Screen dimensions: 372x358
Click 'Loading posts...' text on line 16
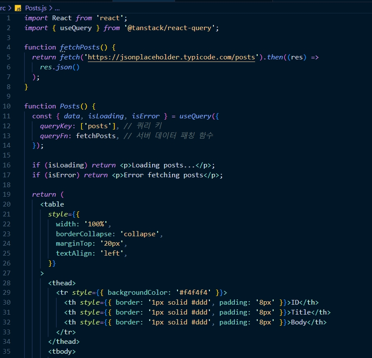163,165
